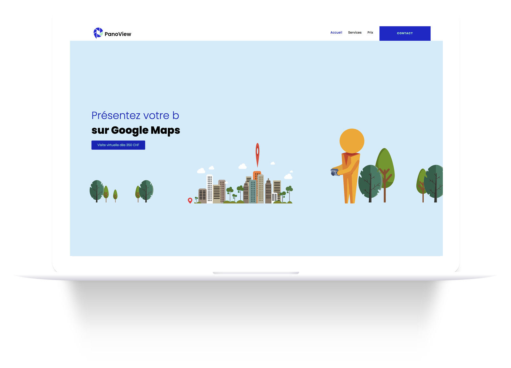Click the camera held by the orange figure
511x368 pixels.
(335, 172)
